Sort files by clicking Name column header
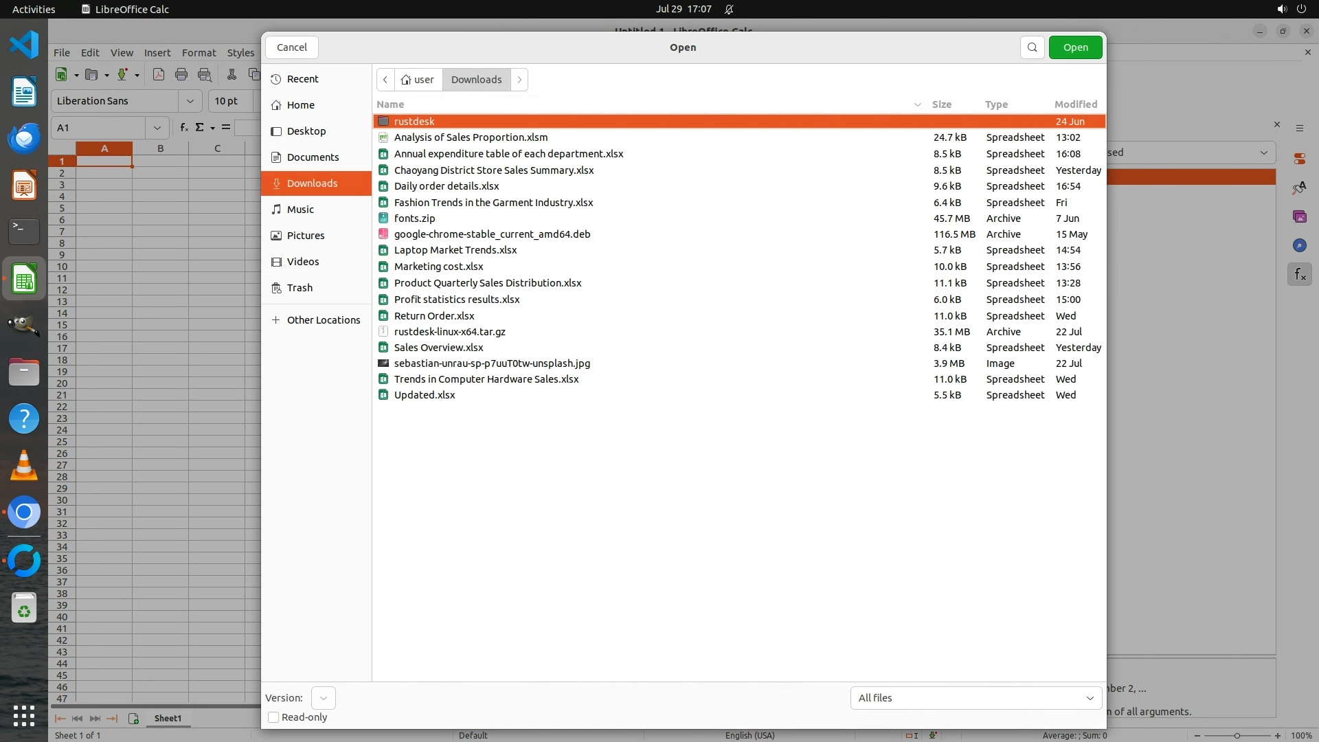 click(390, 104)
